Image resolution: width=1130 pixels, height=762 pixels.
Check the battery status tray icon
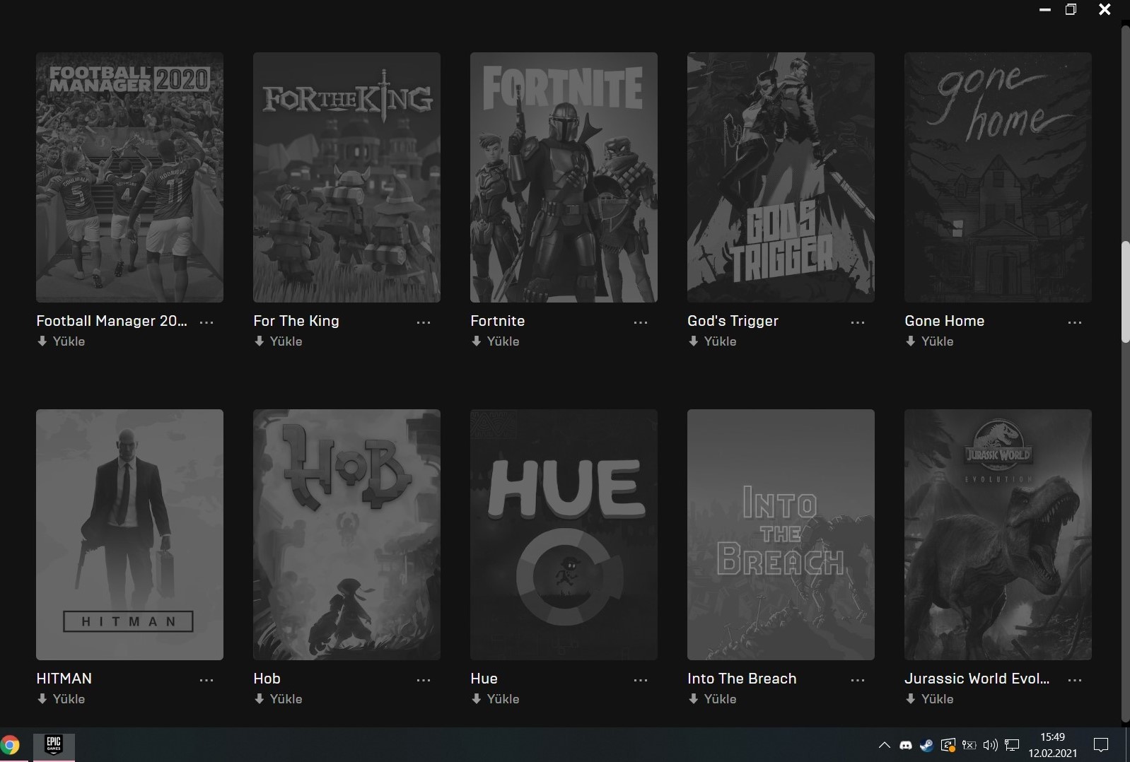pos(969,745)
